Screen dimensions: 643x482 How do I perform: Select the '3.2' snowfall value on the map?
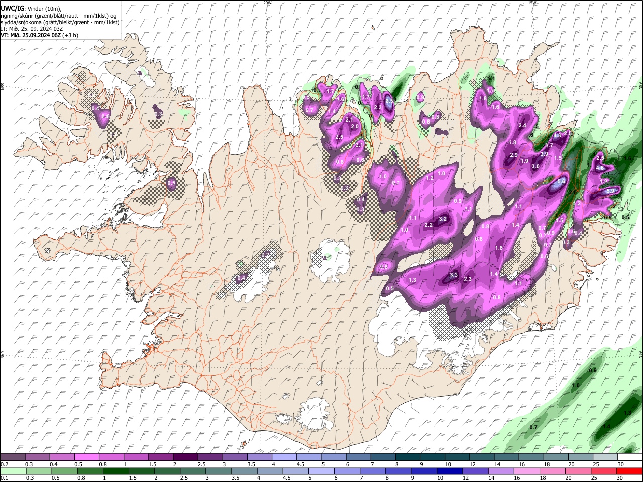[443, 219]
